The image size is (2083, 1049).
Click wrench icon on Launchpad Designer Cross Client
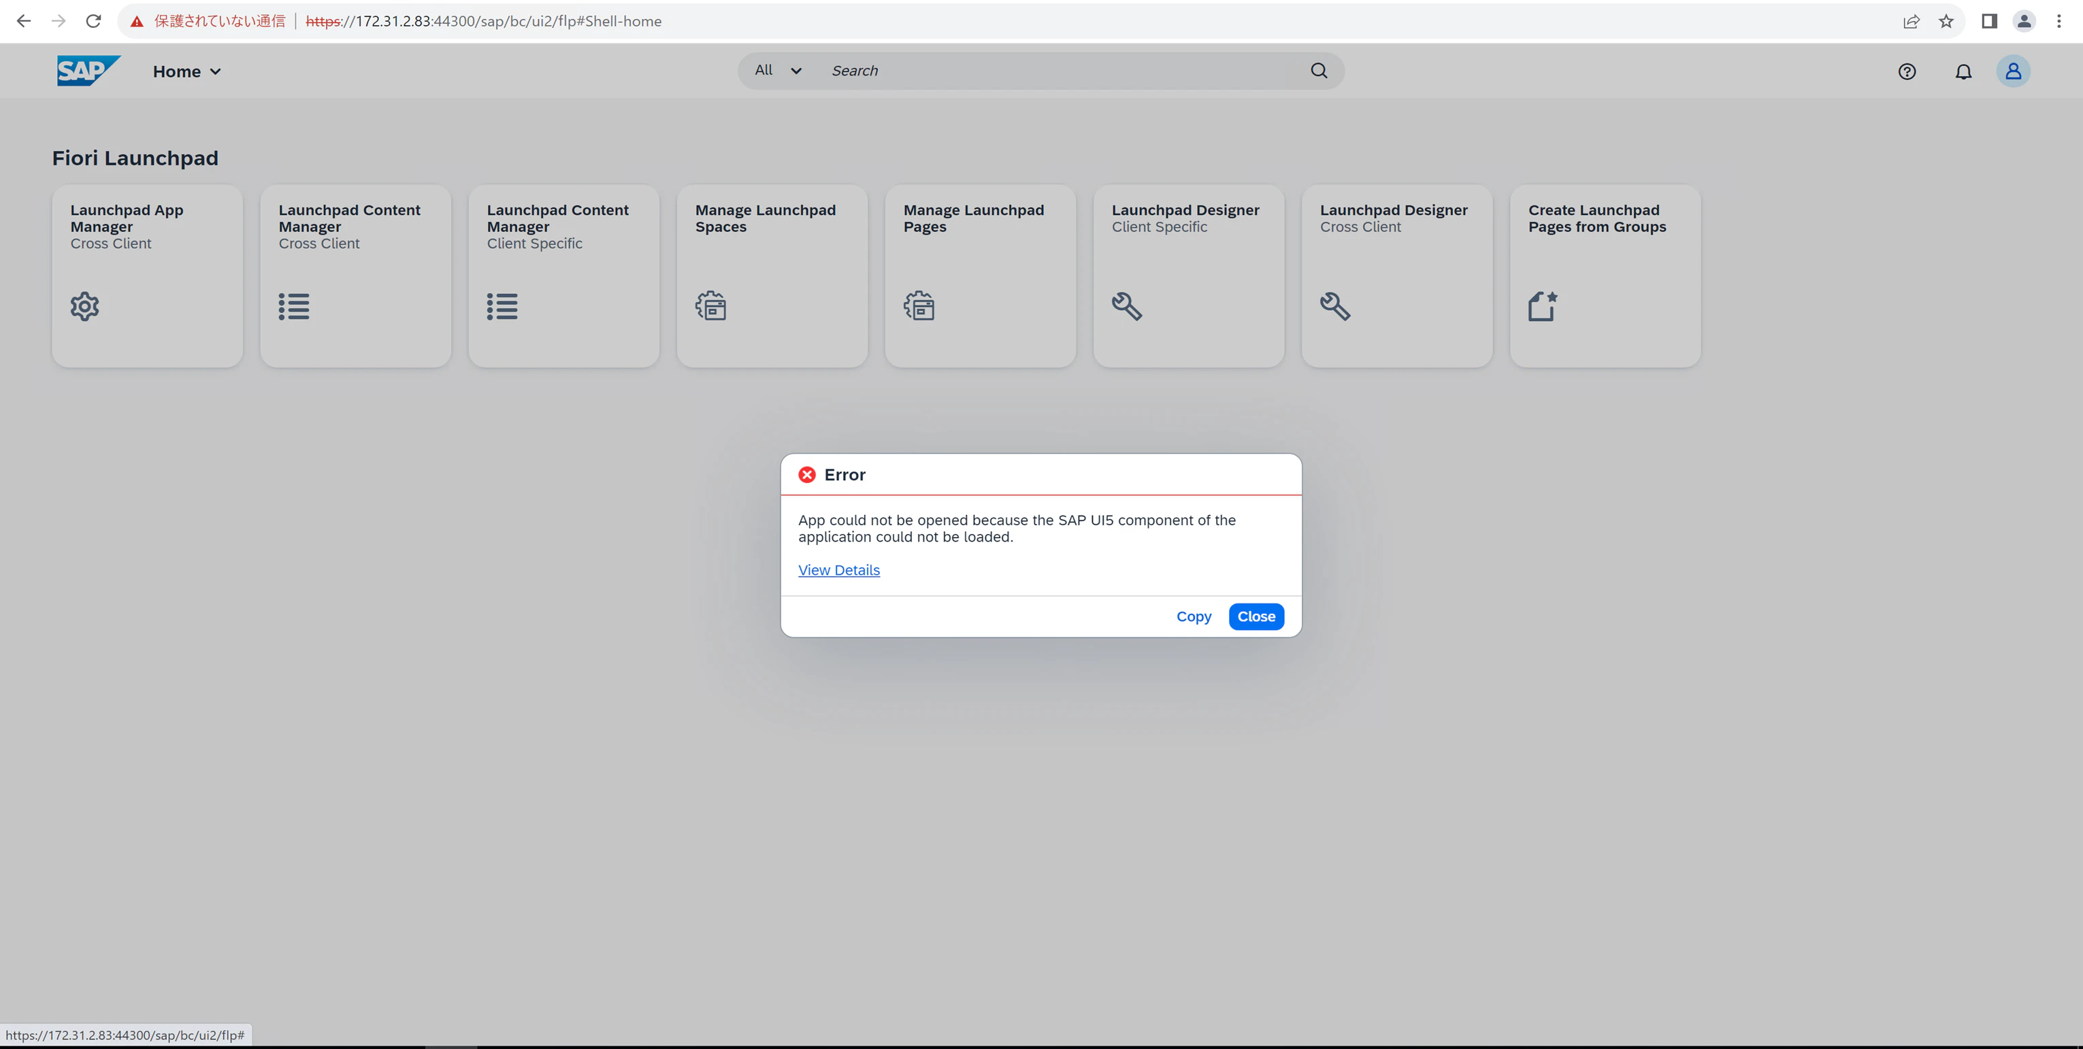click(x=1335, y=306)
